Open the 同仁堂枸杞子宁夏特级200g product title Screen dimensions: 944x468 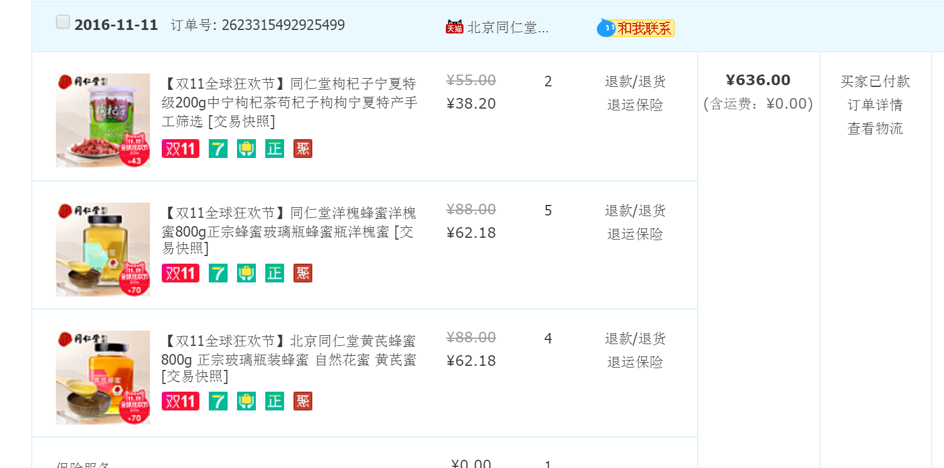289,103
